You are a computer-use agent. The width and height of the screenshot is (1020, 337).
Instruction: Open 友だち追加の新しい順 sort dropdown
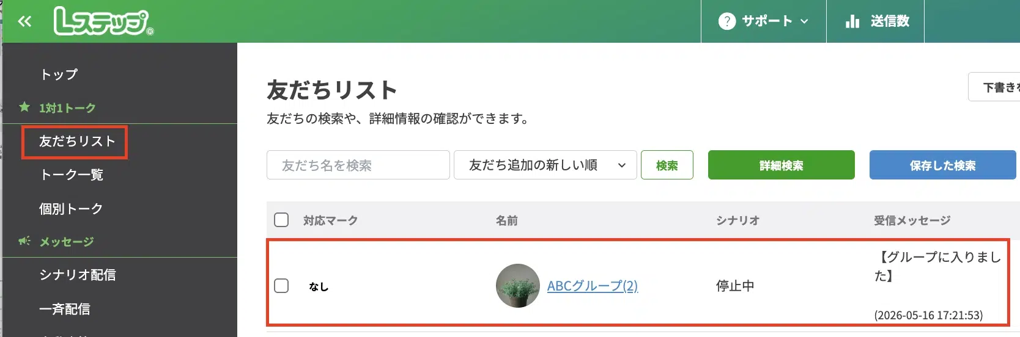pyautogui.click(x=545, y=165)
